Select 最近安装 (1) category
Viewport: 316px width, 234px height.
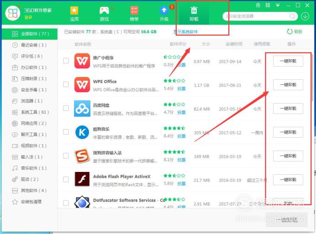(30, 45)
